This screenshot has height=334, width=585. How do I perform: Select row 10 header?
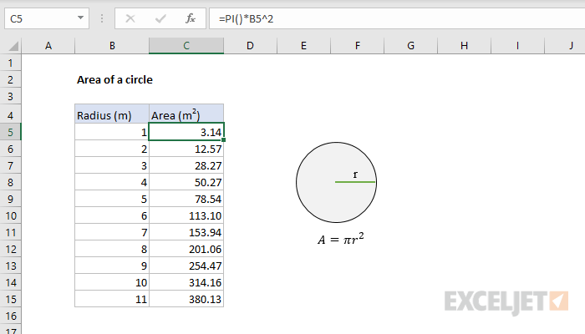tap(10, 215)
